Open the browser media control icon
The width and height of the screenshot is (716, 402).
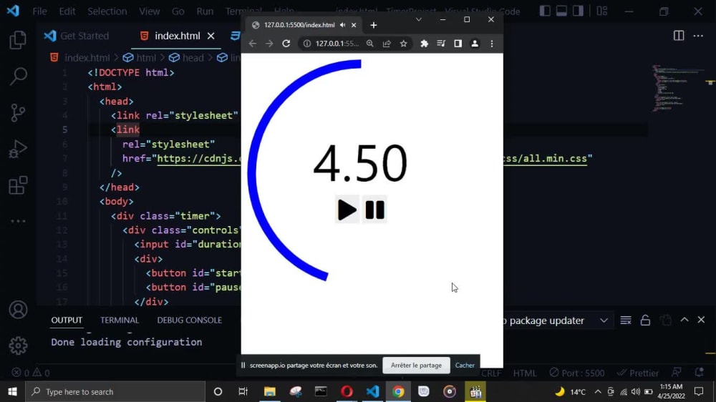click(441, 44)
